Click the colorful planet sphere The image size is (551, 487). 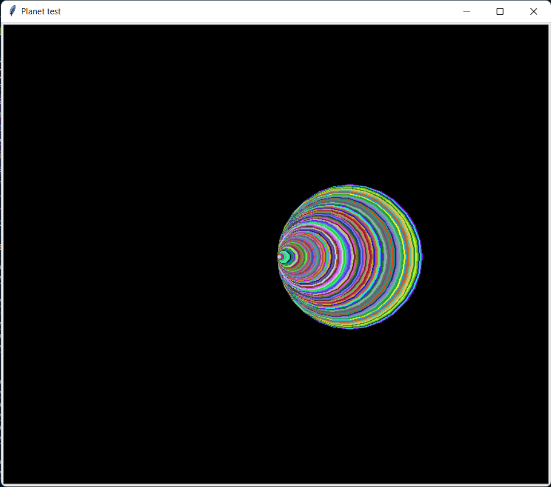pos(349,256)
